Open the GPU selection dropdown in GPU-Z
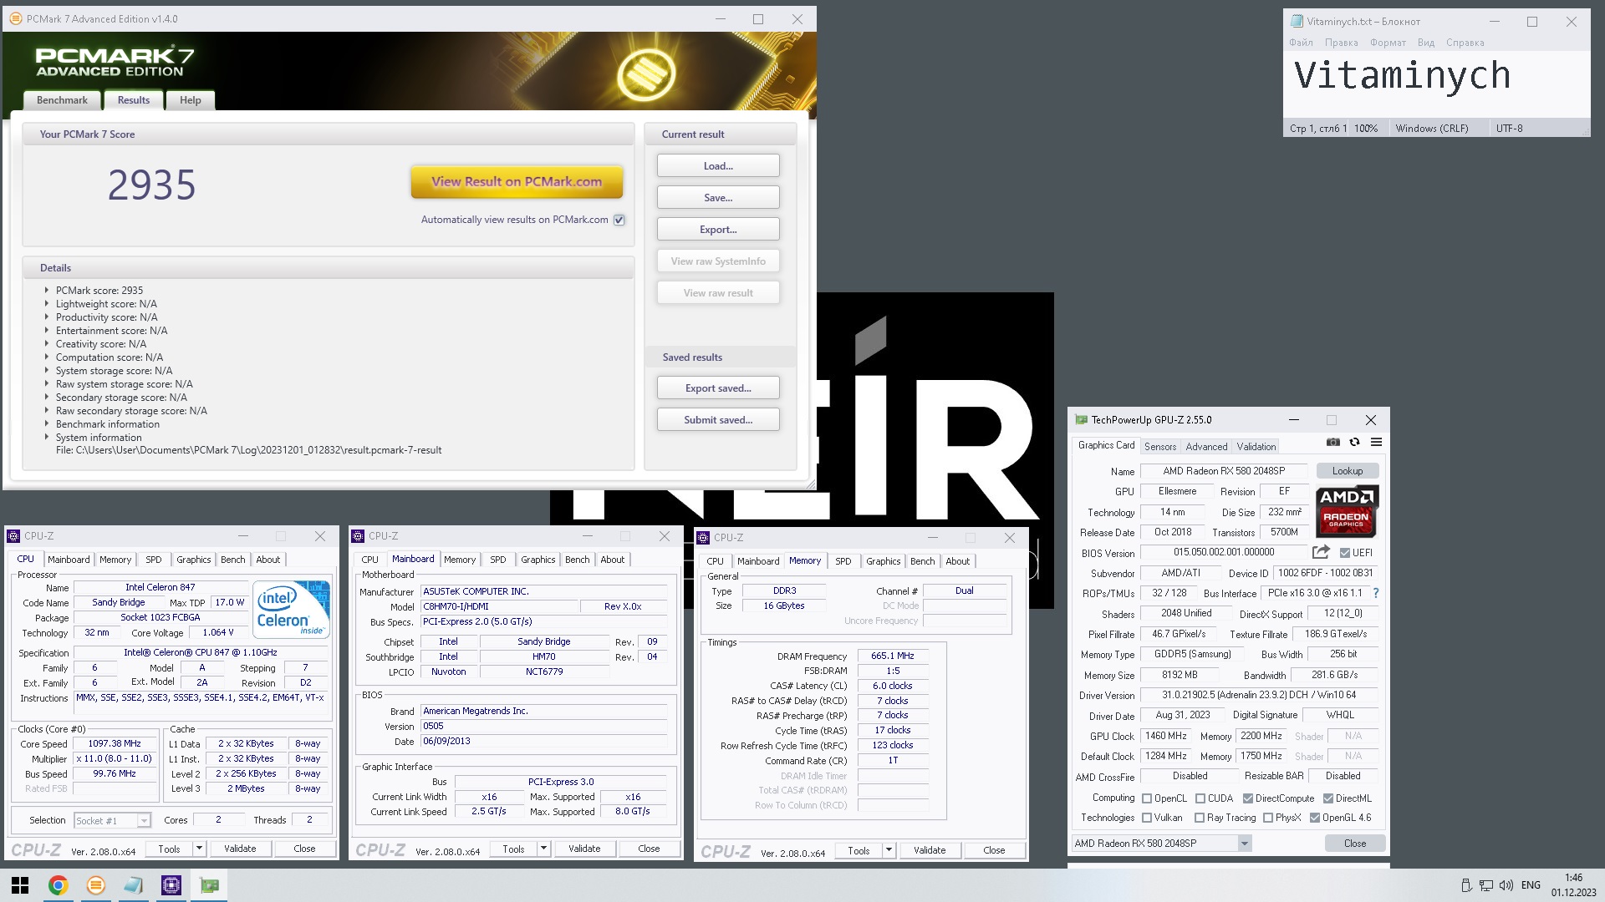This screenshot has height=902, width=1605. point(1245,844)
